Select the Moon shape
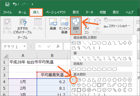The width and height of the screenshot is (140, 96). [124, 90]
